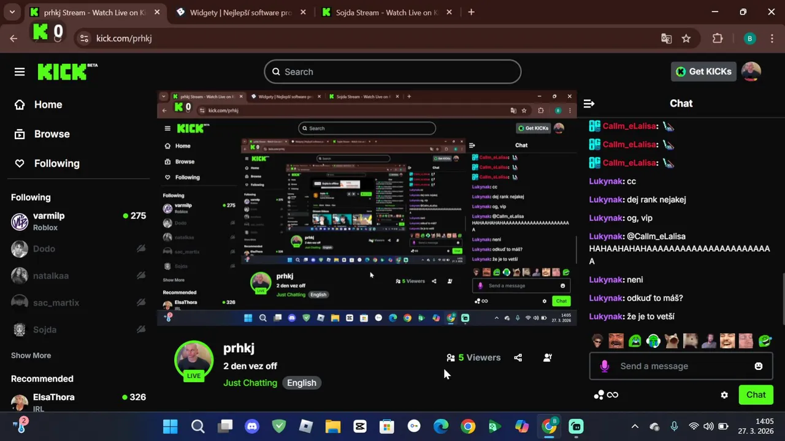Insert the green laughing emote with sweat

click(x=765, y=341)
